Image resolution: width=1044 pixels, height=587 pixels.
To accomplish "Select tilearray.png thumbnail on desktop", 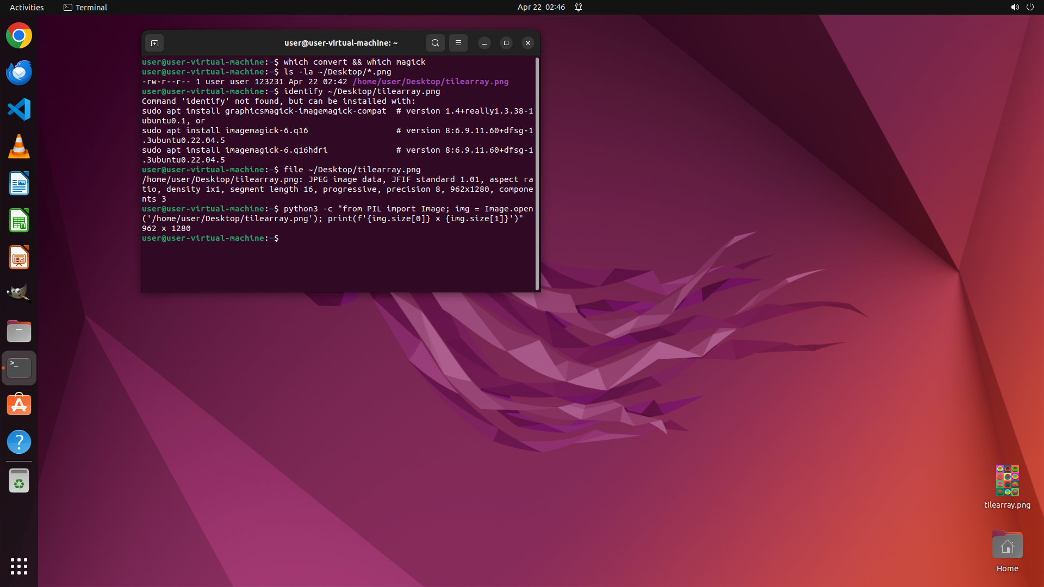I will click(1007, 480).
